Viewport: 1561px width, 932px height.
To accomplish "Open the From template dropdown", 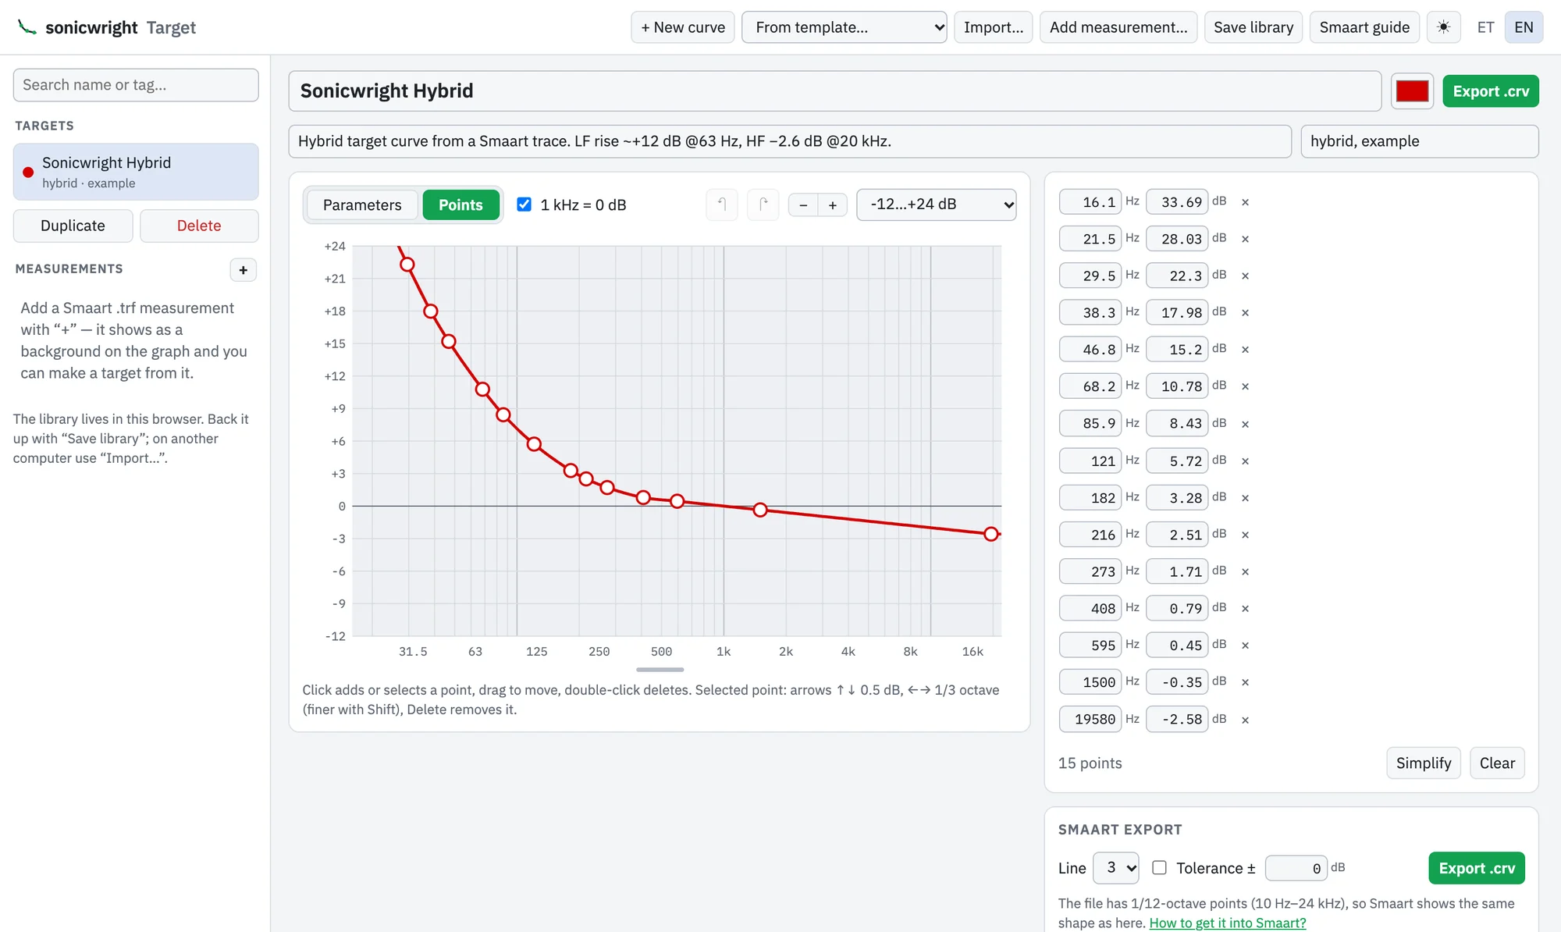I will 844,27.
